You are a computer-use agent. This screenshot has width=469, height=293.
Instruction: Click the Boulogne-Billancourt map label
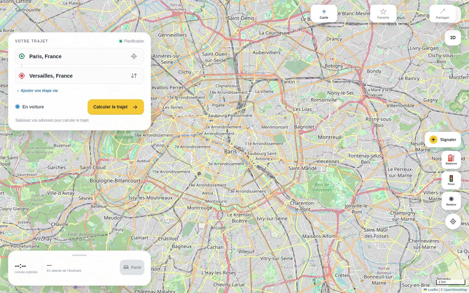tap(115, 181)
